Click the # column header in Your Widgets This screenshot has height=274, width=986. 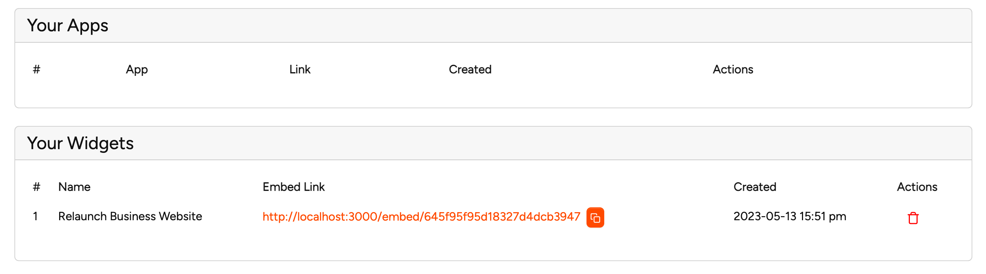point(36,187)
